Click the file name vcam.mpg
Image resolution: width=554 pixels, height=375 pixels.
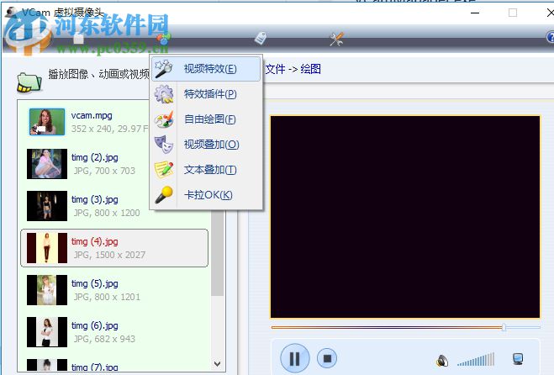tap(92, 115)
